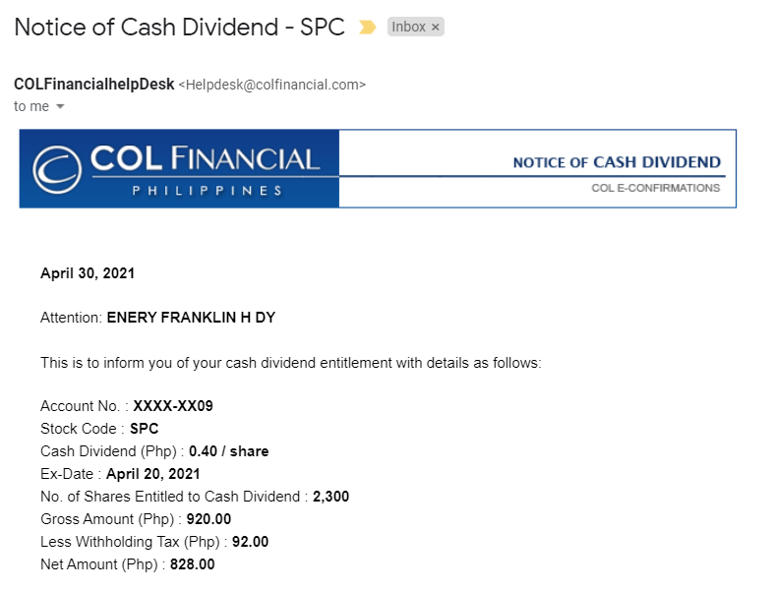The height and width of the screenshot is (591, 774).
Task: Expand the 'to me' recipient details arrow
Action: tap(60, 106)
